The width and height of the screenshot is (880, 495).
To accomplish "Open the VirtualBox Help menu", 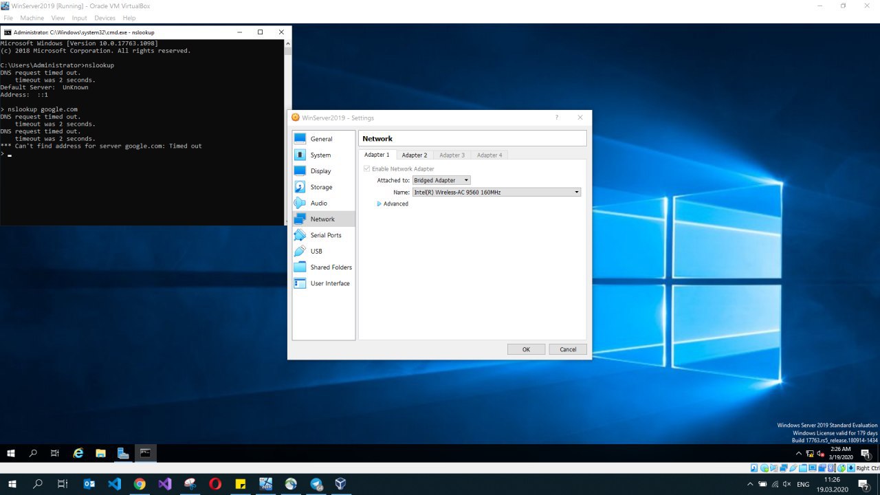I will click(x=129, y=18).
